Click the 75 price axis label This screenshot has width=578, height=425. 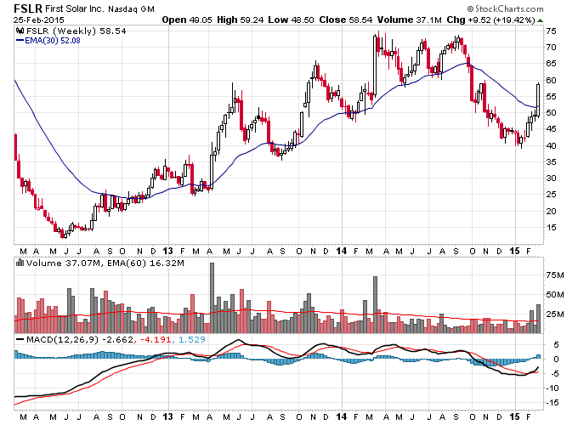(x=551, y=31)
